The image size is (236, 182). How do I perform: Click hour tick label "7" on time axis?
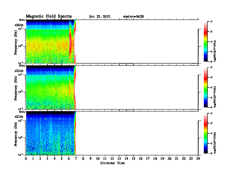tap(76, 159)
